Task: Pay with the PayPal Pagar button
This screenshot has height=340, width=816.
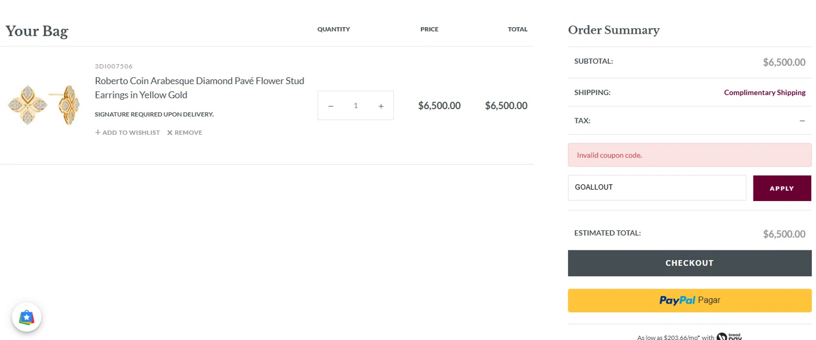Action: tap(689, 300)
